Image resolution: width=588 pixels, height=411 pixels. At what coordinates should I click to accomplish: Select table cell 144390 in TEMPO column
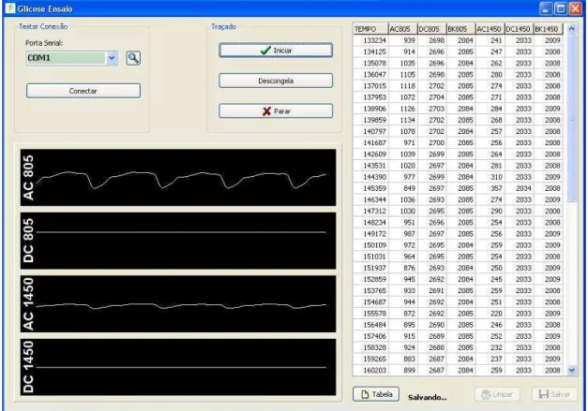tap(370, 177)
